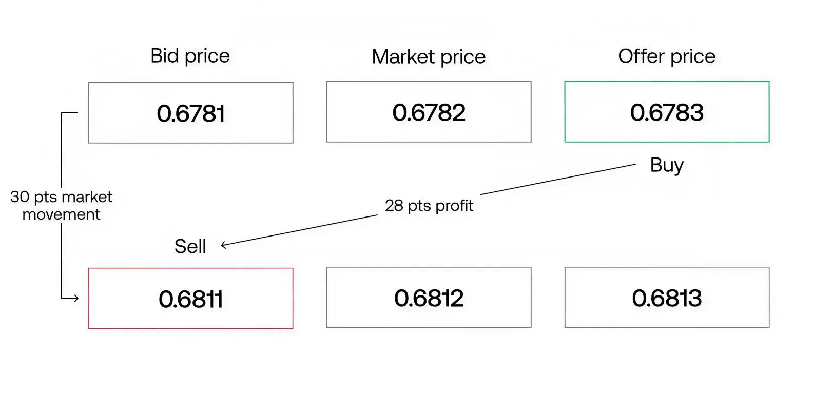
Task: Click the Market price heading
Action: pos(429,57)
